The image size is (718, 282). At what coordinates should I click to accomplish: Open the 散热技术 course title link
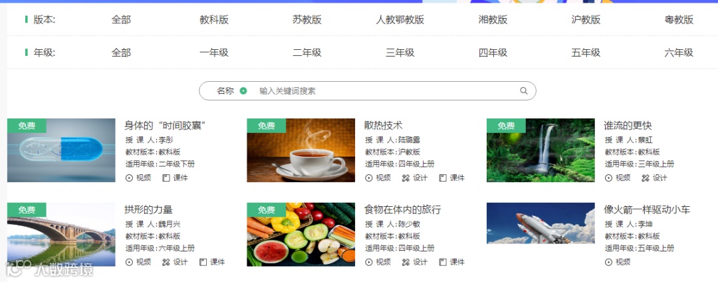click(x=384, y=126)
